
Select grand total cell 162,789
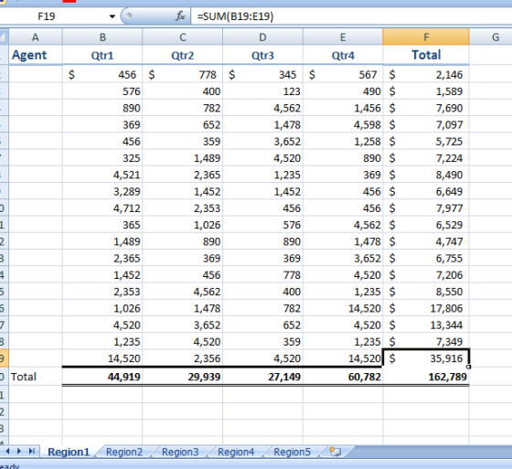pos(426,377)
